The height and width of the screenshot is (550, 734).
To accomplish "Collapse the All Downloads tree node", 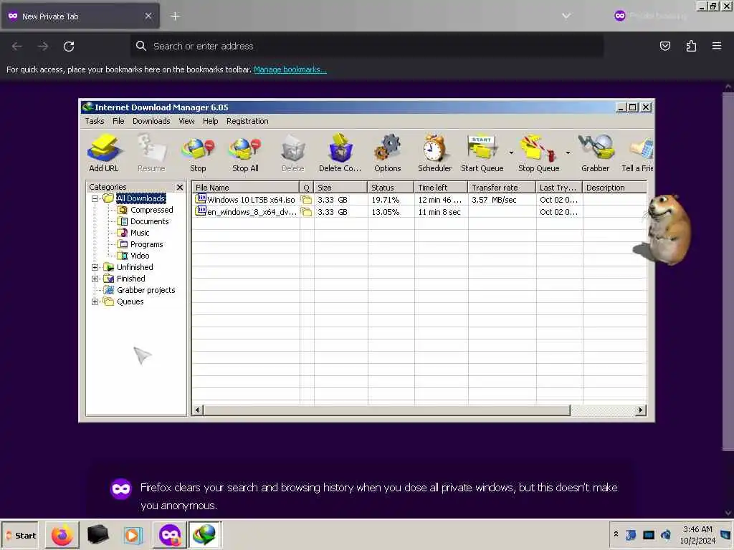I will 95,199.
